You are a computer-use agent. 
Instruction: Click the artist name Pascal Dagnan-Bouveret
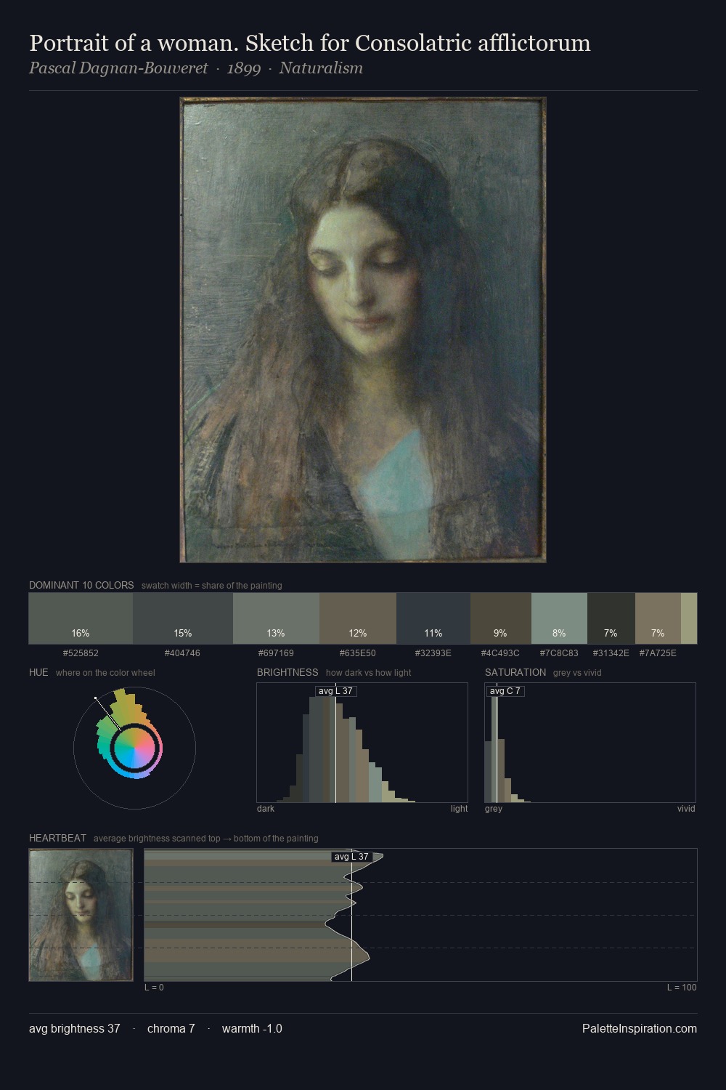click(x=118, y=68)
